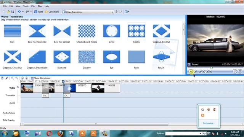The width and height of the screenshot is (244, 137).
Task: Open the Undo history dropdown arrow
Action: [23, 12]
